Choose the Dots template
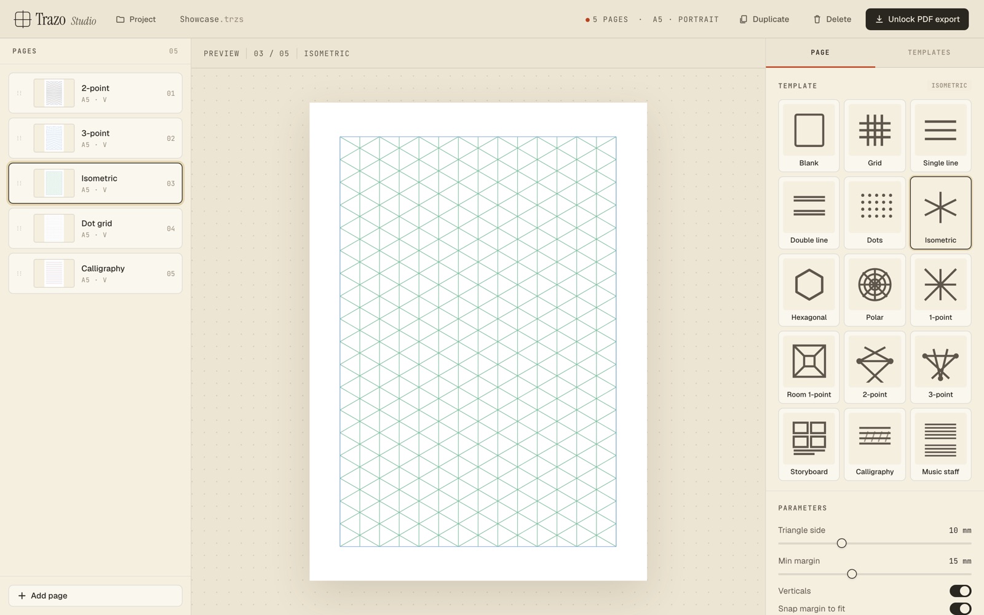Screen dimensions: 984x615 pyautogui.click(x=875, y=213)
